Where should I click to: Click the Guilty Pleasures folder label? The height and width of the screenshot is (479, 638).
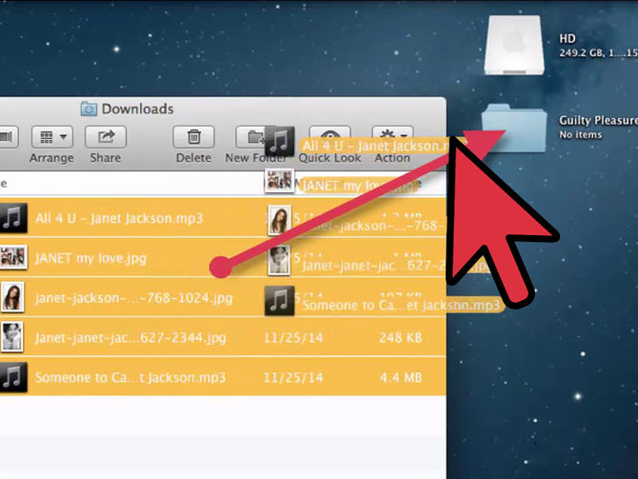click(x=598, y=120)
